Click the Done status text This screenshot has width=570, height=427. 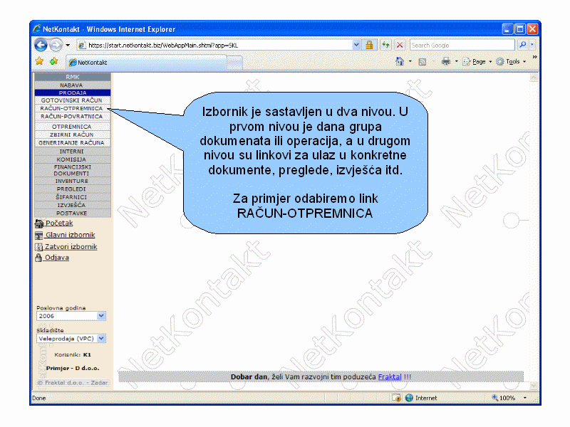[x=39, y=399]
